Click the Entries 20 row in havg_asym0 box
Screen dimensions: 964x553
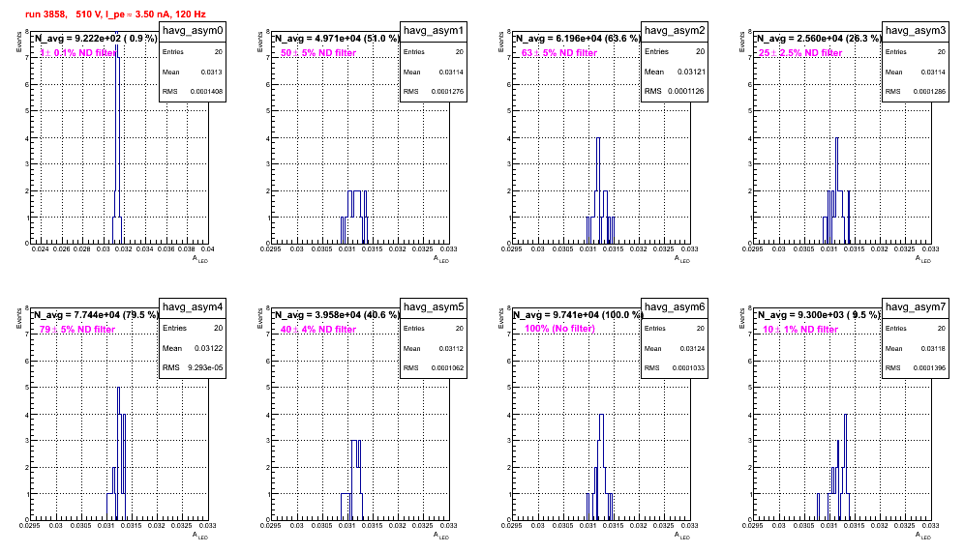pyautogui.click(x=193, y=52)
